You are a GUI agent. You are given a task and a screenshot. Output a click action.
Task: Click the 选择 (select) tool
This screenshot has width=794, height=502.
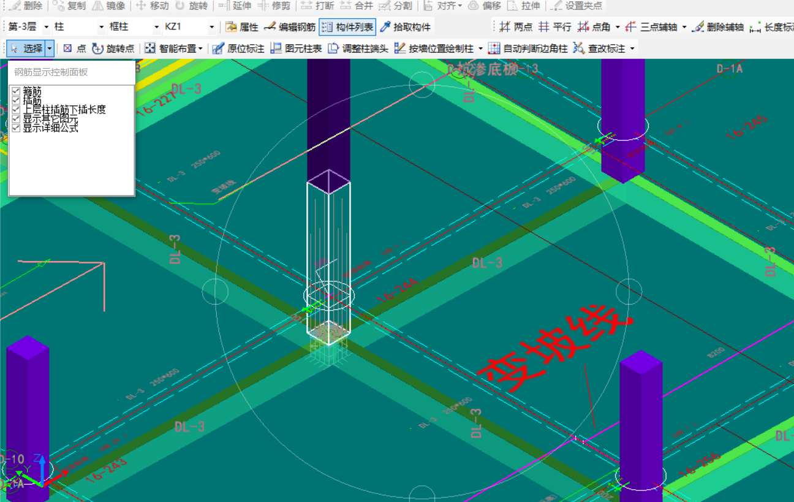coord(26,48)
